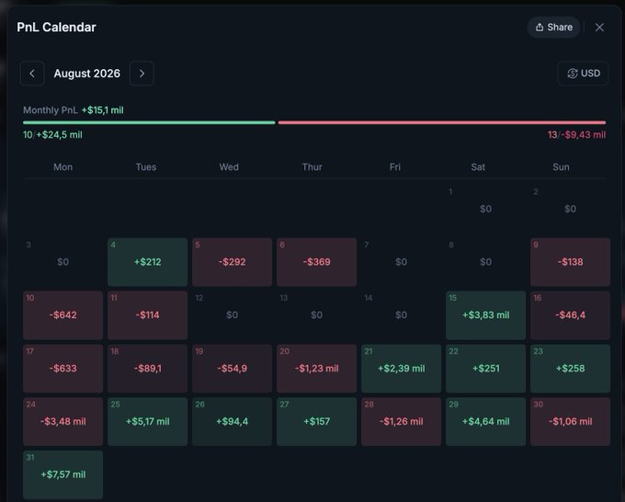Viewport: 625px width, 502px height.
Task: Click the Wed column header
Action: click(229, 167)
